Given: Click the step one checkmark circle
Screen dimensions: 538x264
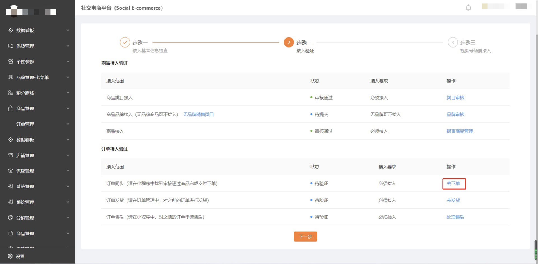Looking at the screenshot, I should click(x=125, y=42).
